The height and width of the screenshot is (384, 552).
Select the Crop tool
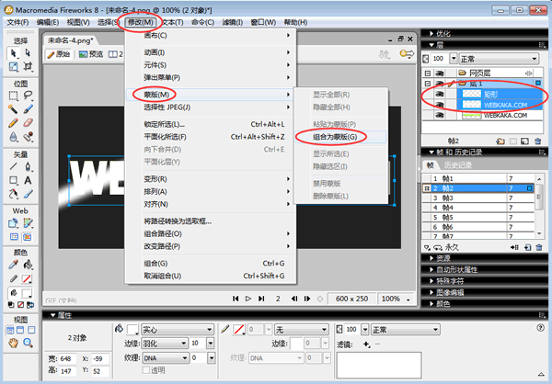[28, 66]
